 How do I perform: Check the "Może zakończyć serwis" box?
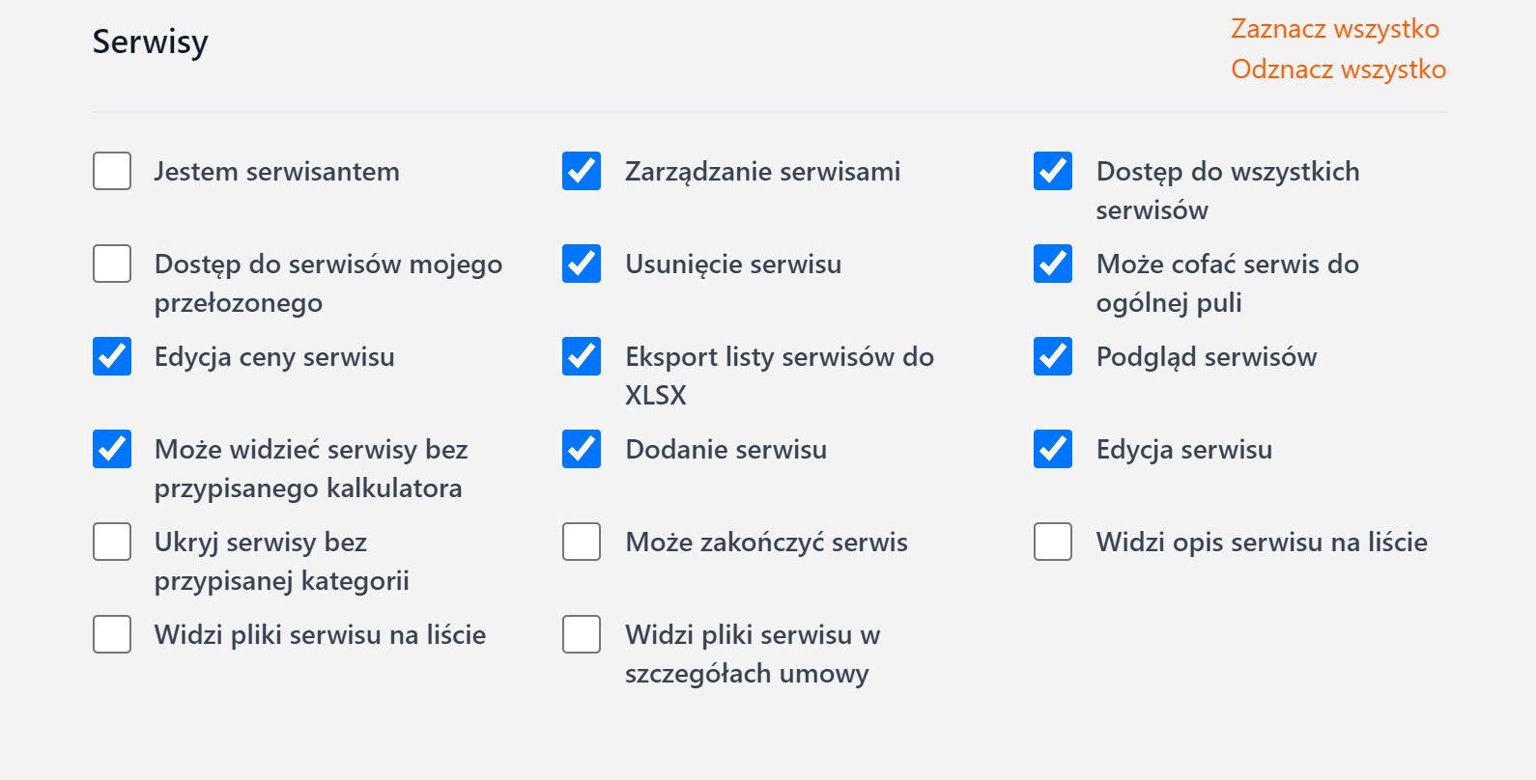pyautogui.click(x=582, y=542)
